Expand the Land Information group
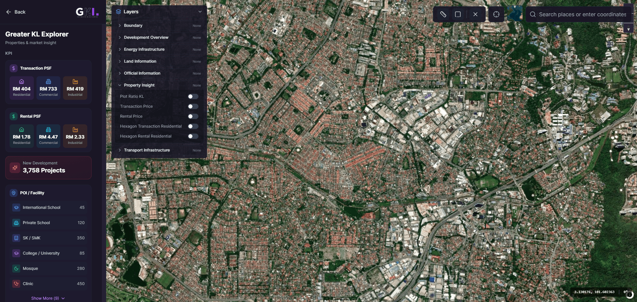Viewport: 637px width, 302px height. pyautogui.click(x=160, y=61)
